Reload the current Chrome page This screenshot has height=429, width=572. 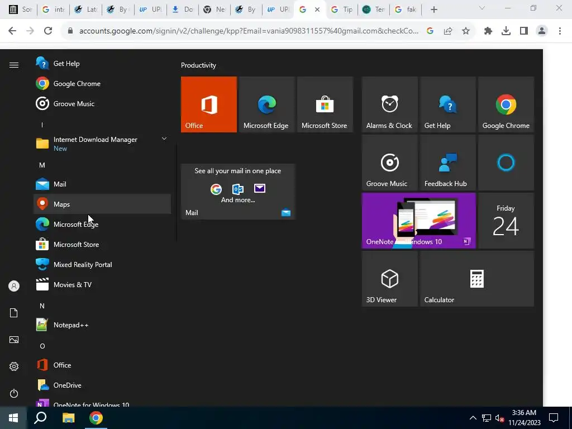pos(48,31)
